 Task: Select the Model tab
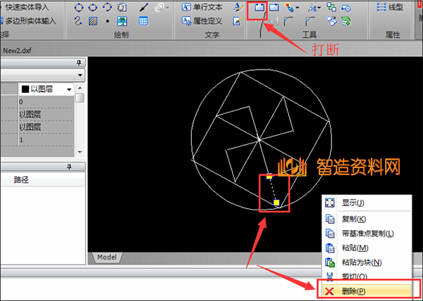click(106, 257)
